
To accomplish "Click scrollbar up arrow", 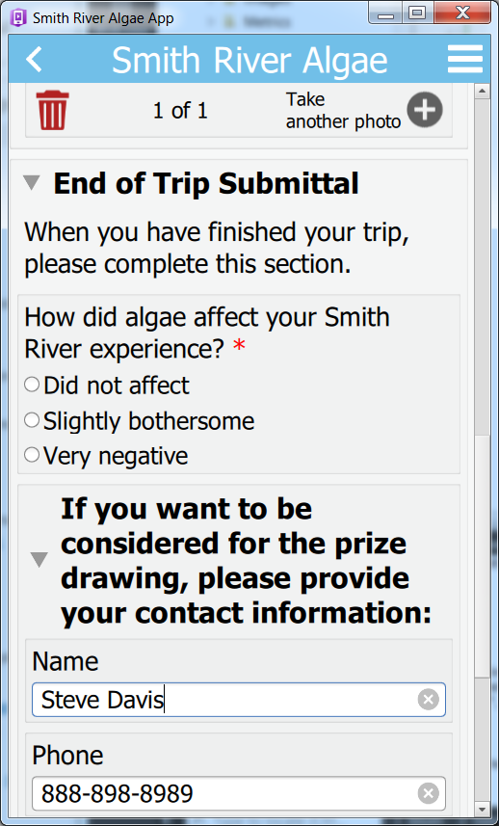I will [x=483, y=92].
